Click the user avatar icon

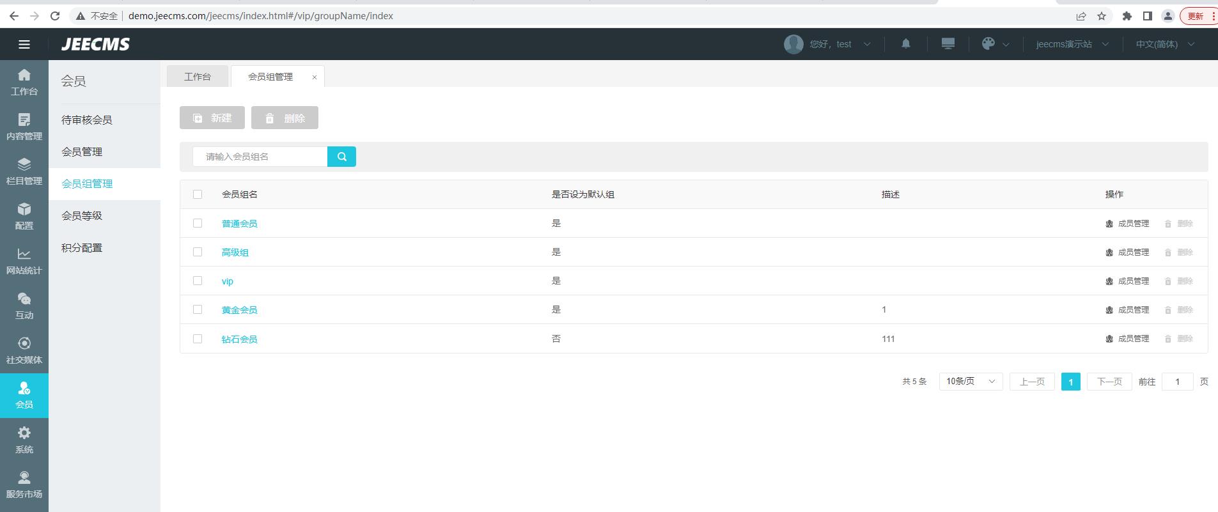[x=793, y=44]
